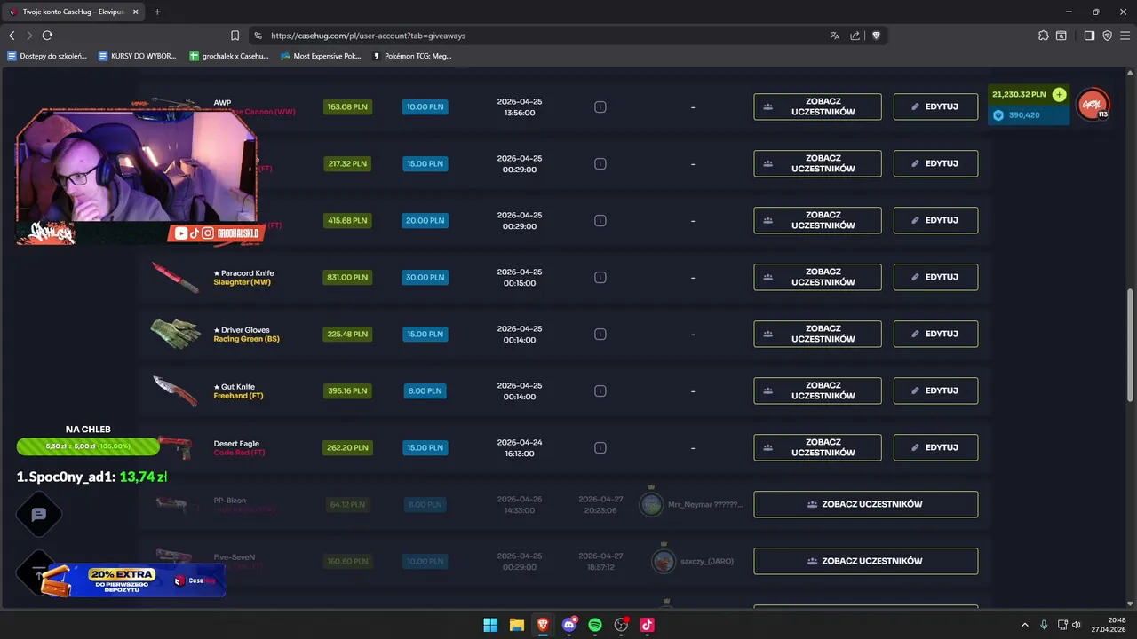Select the CaseHug account browser tab
The height and width of the screenshot is (639, 1137).
[74, 12]
